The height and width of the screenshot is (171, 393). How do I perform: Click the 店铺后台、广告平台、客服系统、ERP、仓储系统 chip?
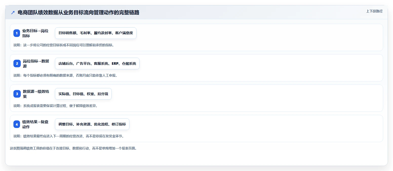pyautogui.click(x=97, y=63)
